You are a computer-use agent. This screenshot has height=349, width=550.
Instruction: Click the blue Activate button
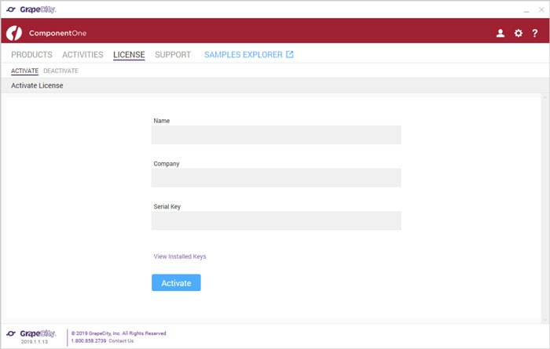[x=176, y=282]
